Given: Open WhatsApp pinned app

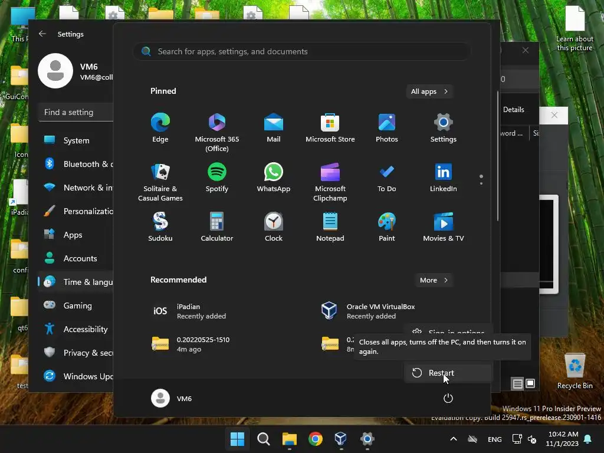Looking at the screenshot, I should pos(274,178).
